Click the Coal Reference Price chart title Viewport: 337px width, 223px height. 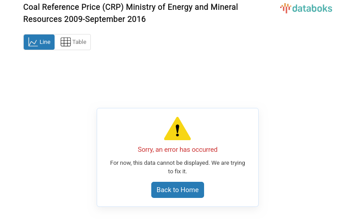[x=131, y=8]
